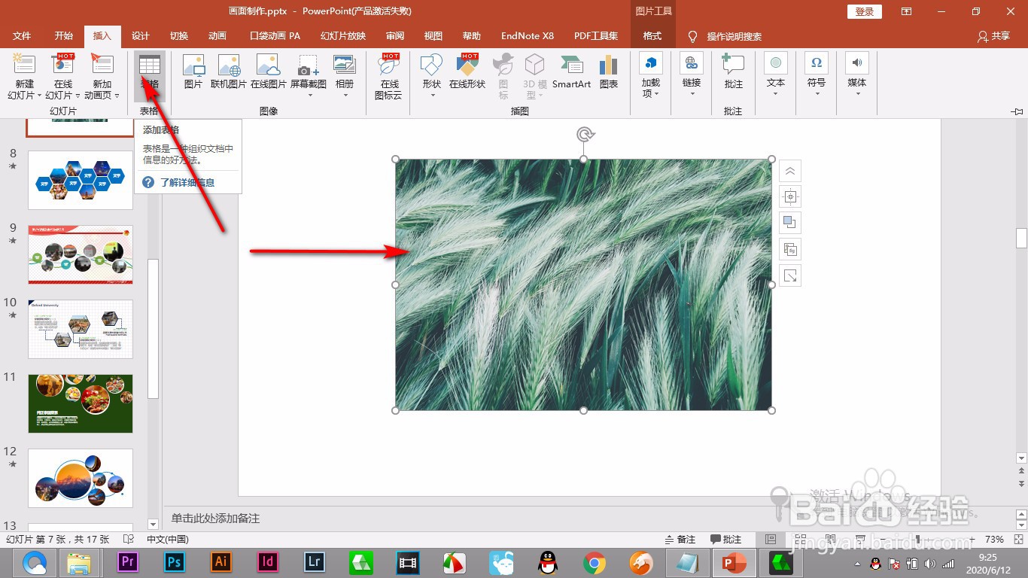The image size is (1028, 578).
Task: Open Google Chrome from the taskbar
Action: tap(595, 562)
